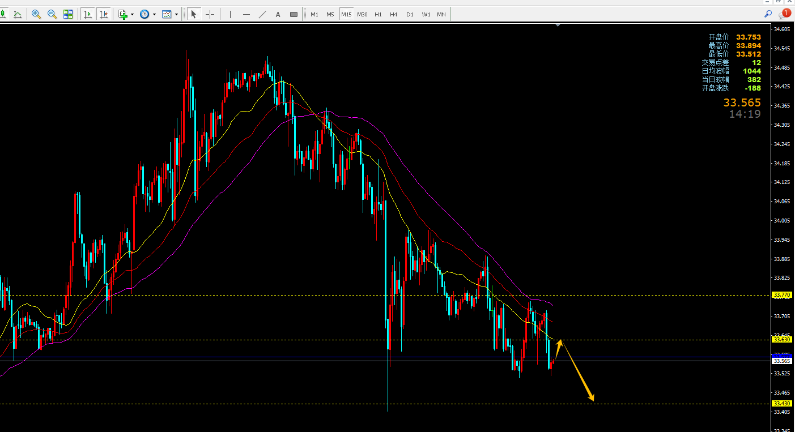Select the M15 timeframe button
The height and width of the screenshot is (432, 795).
346,14
